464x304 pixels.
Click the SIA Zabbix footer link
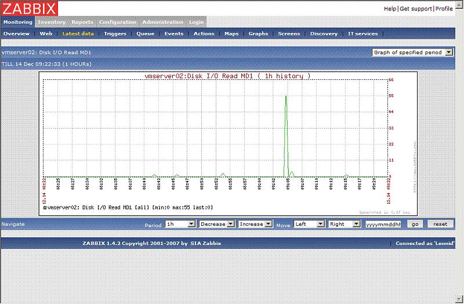point(206,243)
